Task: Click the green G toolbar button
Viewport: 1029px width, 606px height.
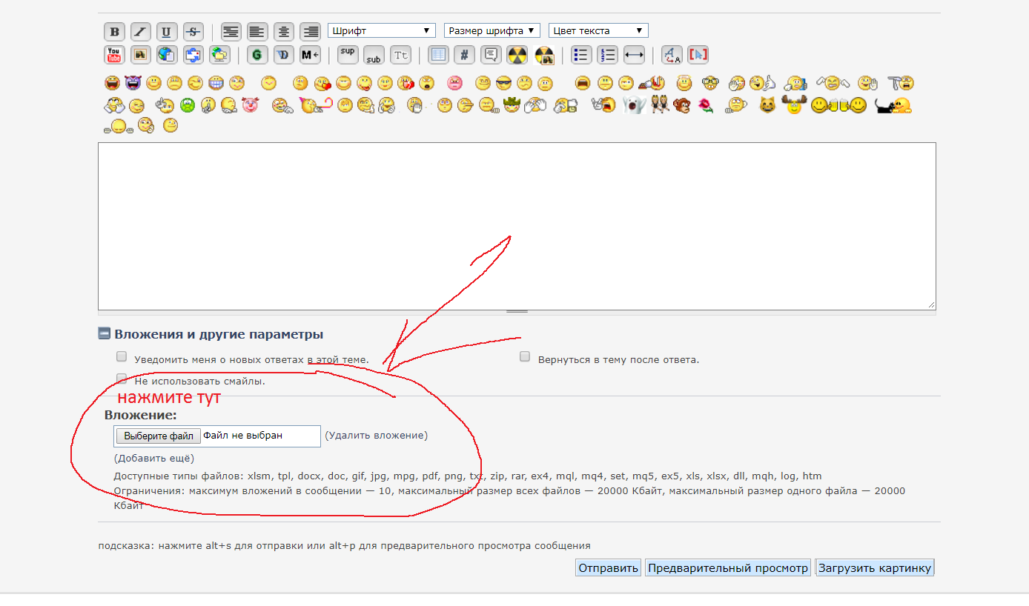Action: click(x=257, y=55)
